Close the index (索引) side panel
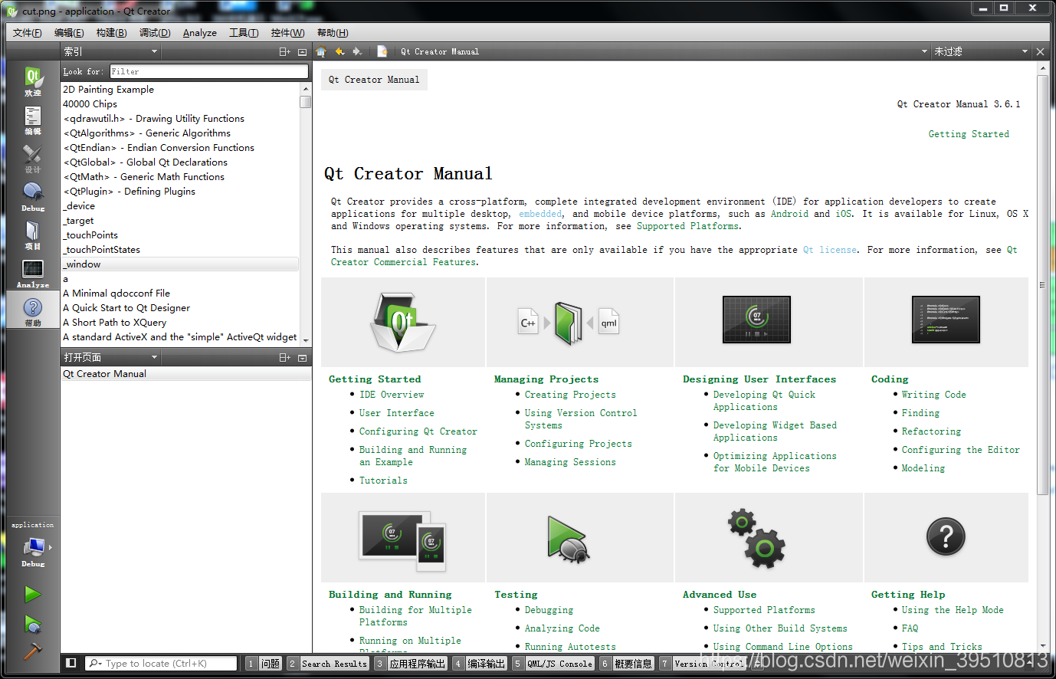 [302, 51]
